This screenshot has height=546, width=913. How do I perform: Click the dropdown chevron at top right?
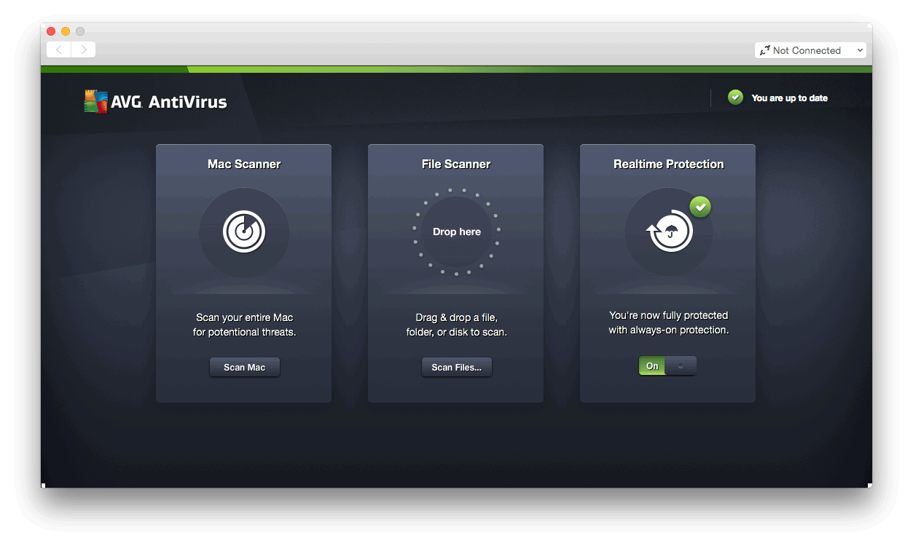[x=862, y=50]
